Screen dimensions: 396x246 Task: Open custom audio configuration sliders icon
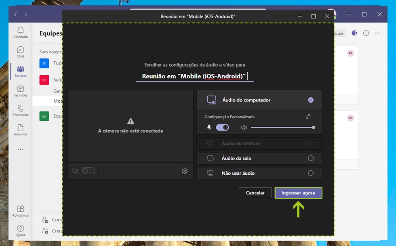pyautogui.click(x=308, y=117)
